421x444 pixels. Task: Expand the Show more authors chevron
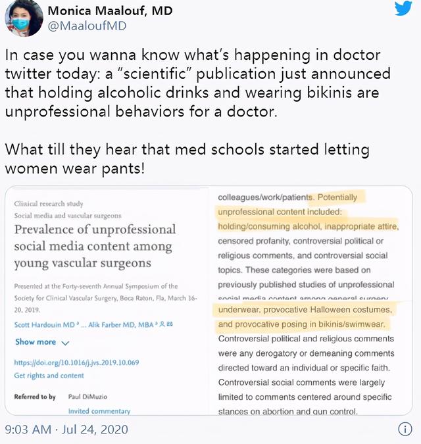tap(65, 343)
